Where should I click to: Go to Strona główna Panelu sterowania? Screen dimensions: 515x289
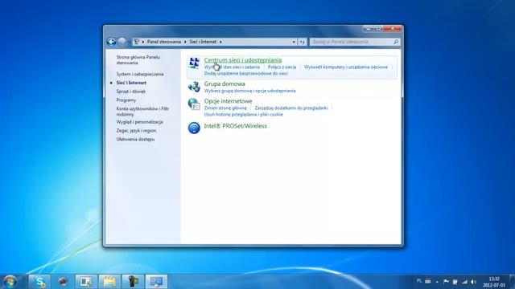pos(138,59)
